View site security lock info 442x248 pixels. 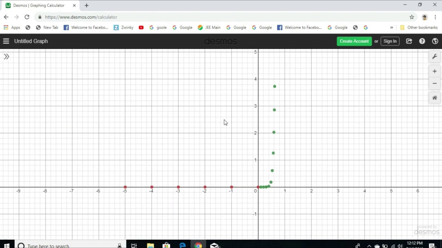click(40, 17)
